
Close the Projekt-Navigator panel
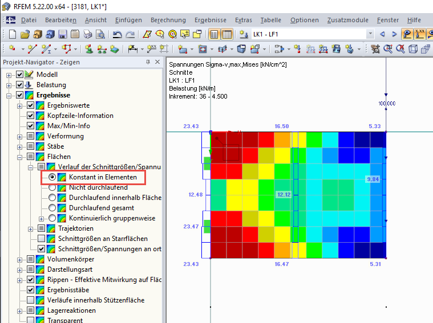[x=157, y=62]
